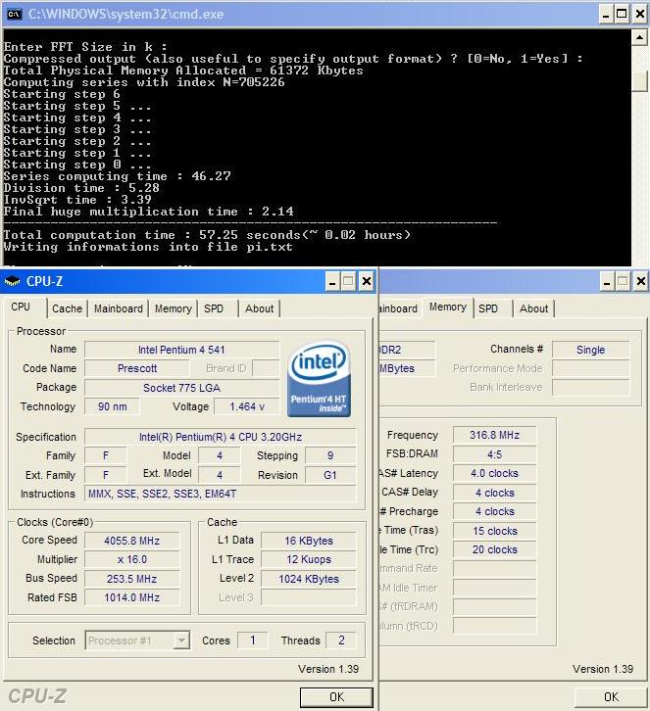The width and height of the screenshot is (650, 711).
Task: Click the Cores count value '1'
Action: 252,640
